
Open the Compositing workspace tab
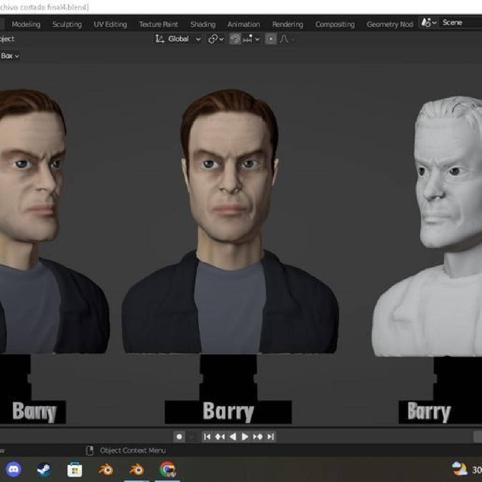[x=335, y=25]
